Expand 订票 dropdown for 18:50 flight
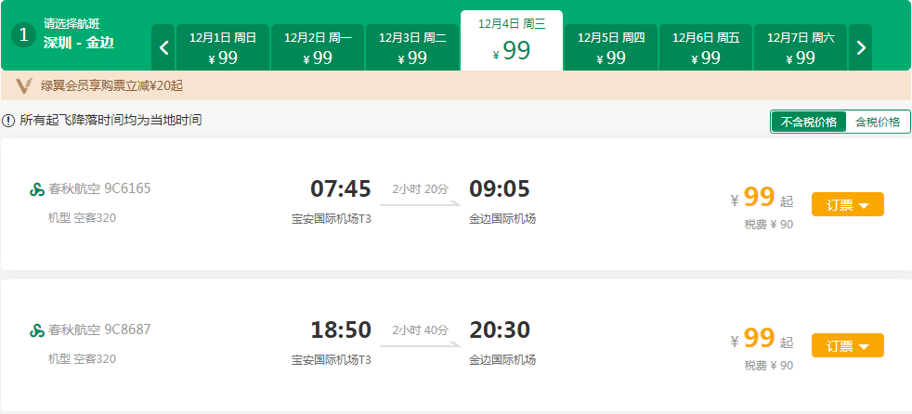Image resolution: width=912 pixels, height=414 pixels. click(847, 346)
